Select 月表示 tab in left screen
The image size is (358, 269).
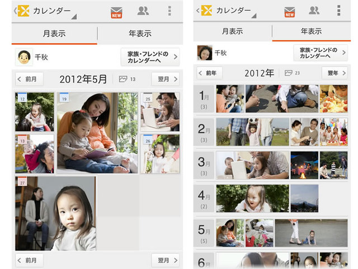coord(54,34)
